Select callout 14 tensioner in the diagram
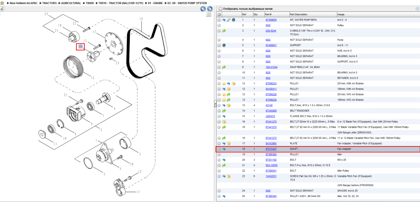 pyautogui.click(x=138, y=192)
